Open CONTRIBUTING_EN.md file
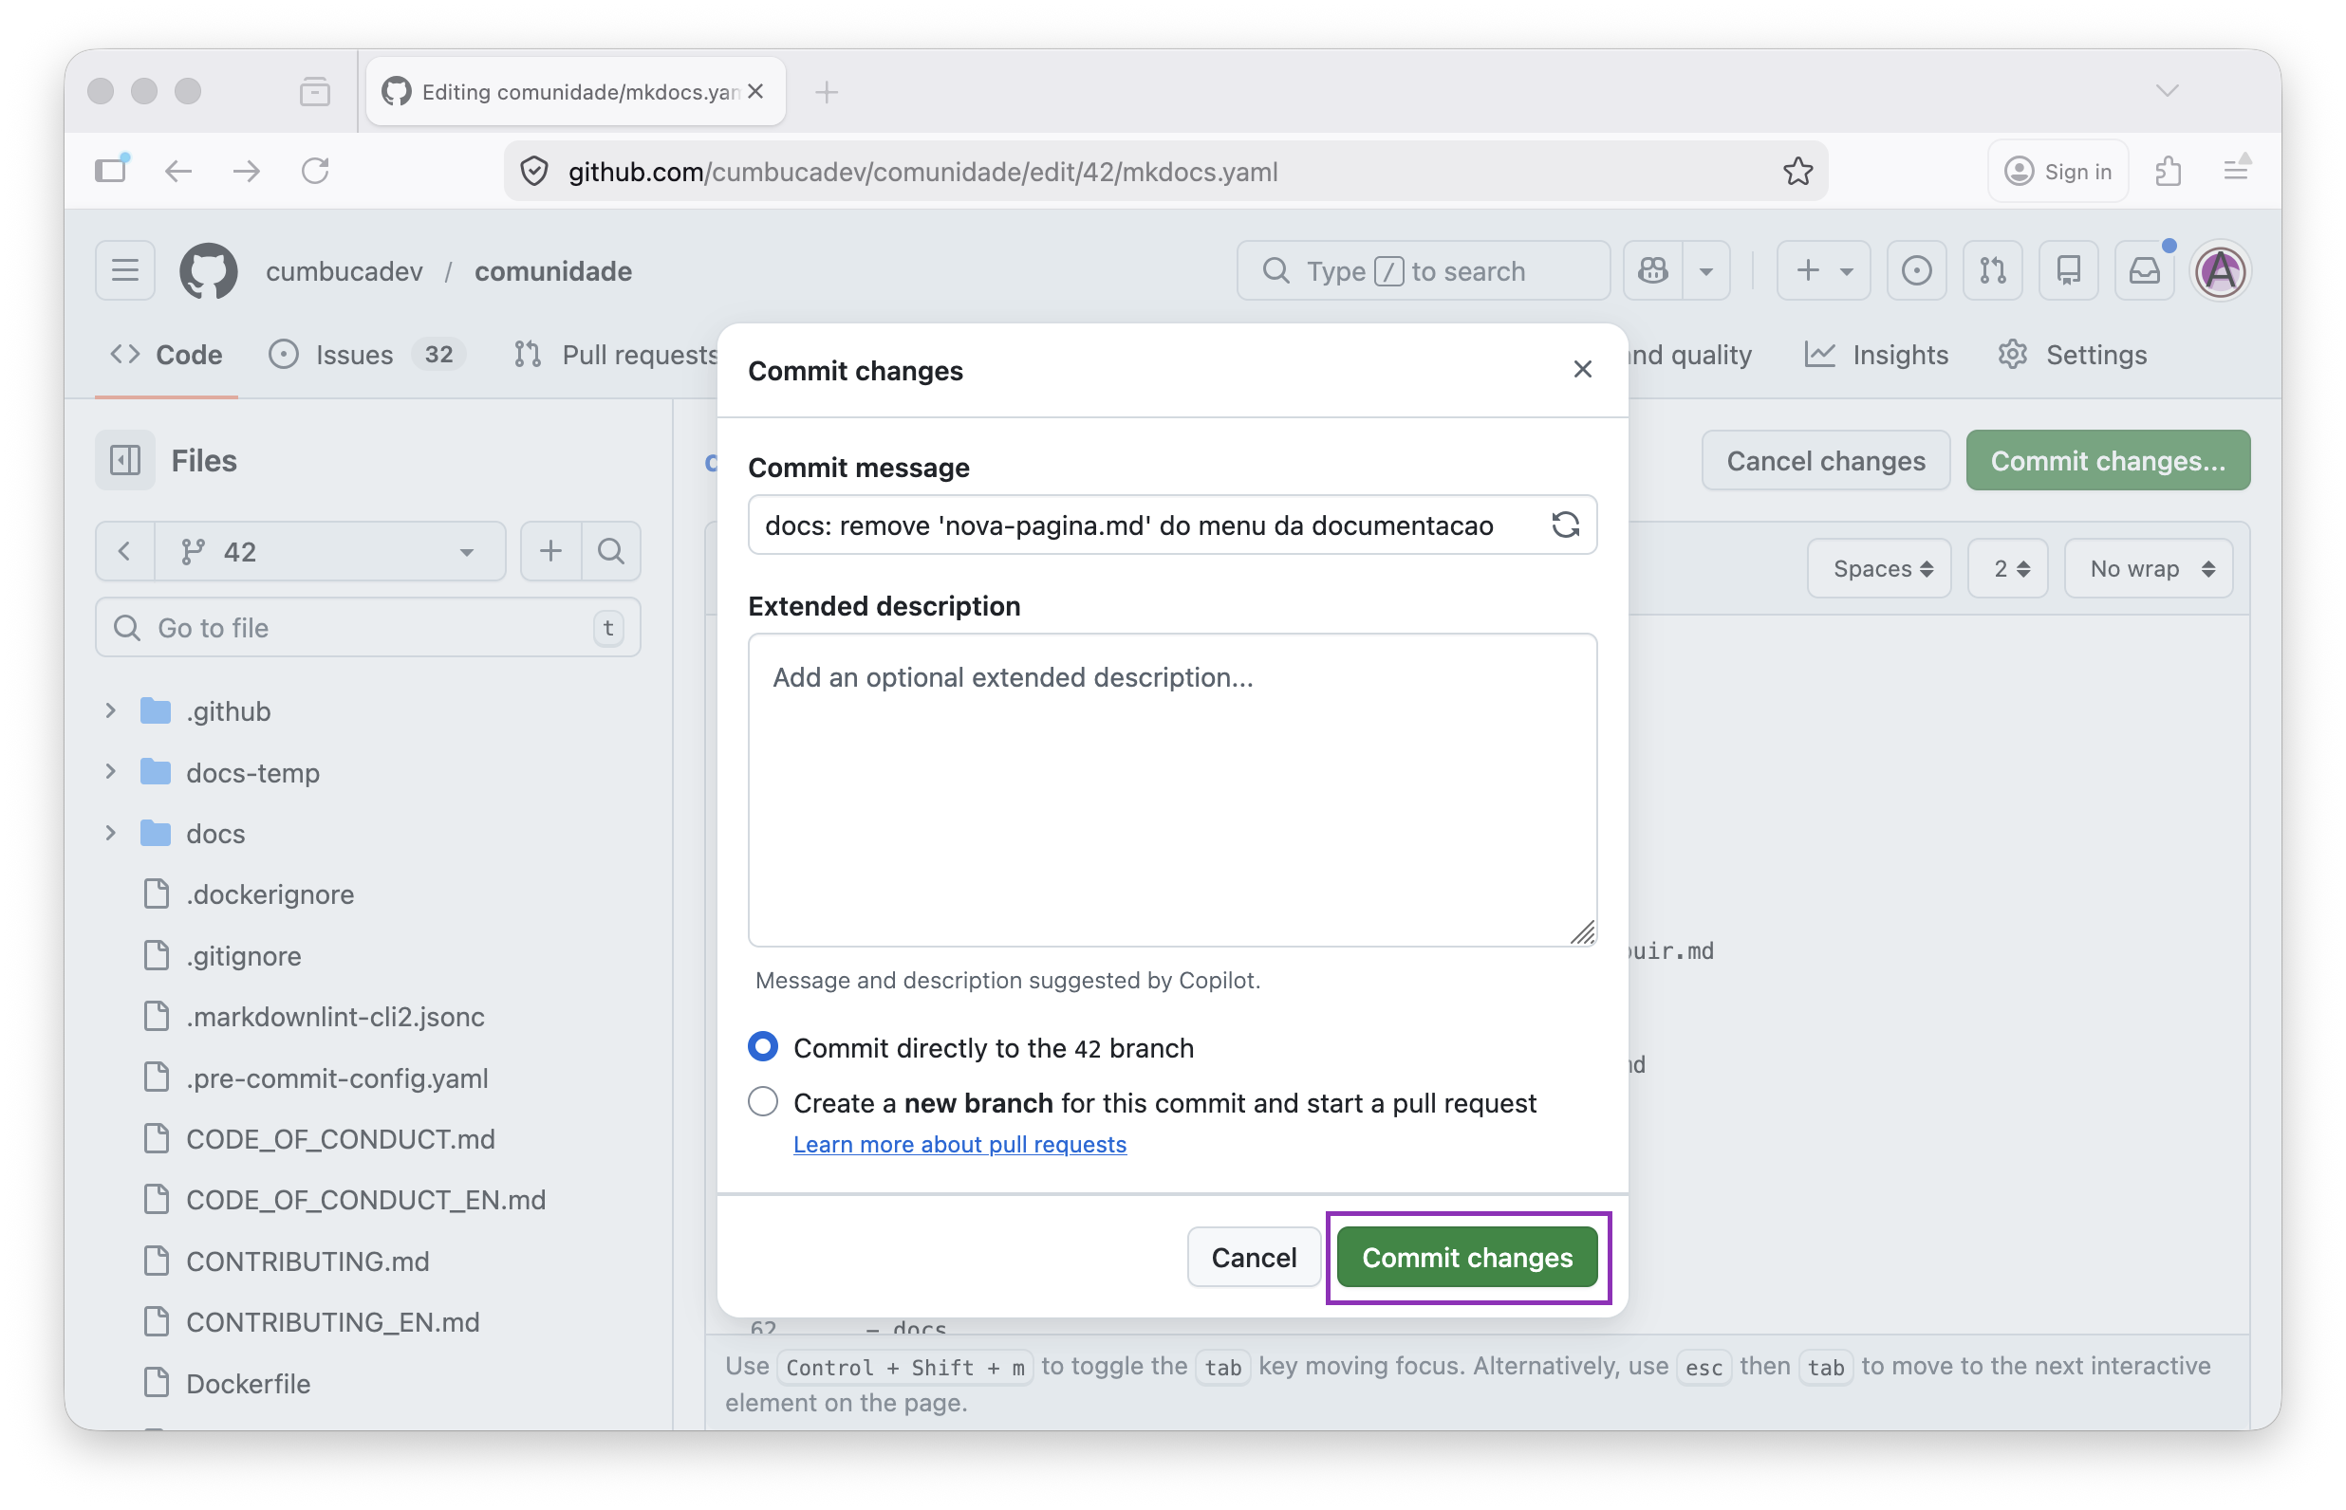This screenshot has width=2346, height=1510. (x=332, y=1322)
